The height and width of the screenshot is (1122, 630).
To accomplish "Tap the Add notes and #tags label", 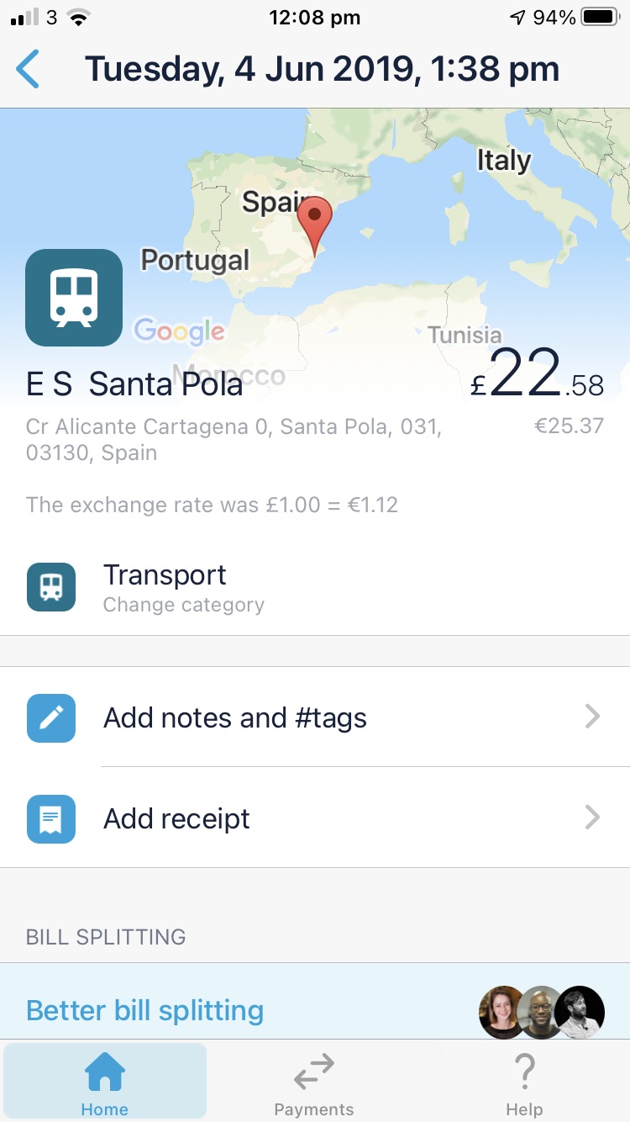I will click(235, 718).
